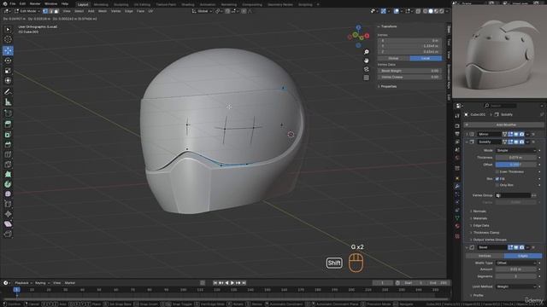The width and height of the screenshot is (547, 307).
Task: Open the Solidify Mode Simple dropdown
Action: (515, 150)
